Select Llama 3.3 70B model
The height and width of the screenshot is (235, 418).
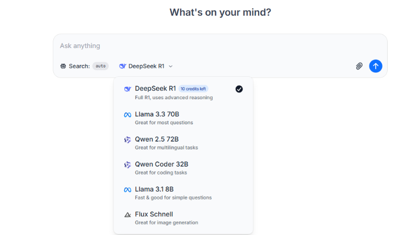[x=183, y=118]
